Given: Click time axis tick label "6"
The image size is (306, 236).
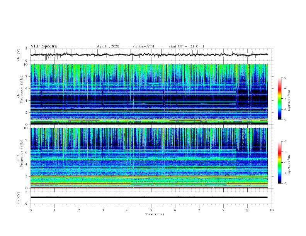Looking at the screenshot, I should pyautogui.click(x=175, y=210).
